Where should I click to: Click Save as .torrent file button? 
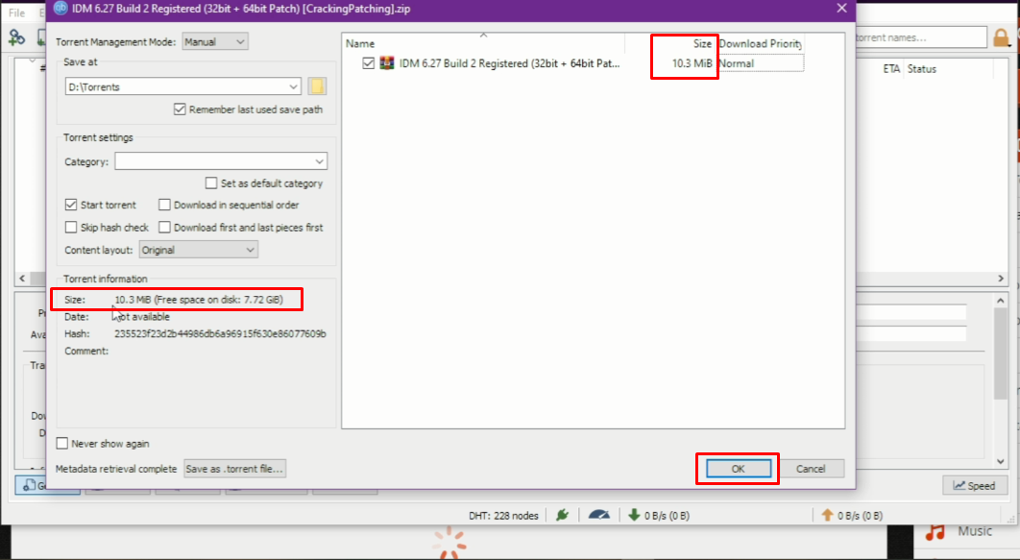tap(234, 469)
